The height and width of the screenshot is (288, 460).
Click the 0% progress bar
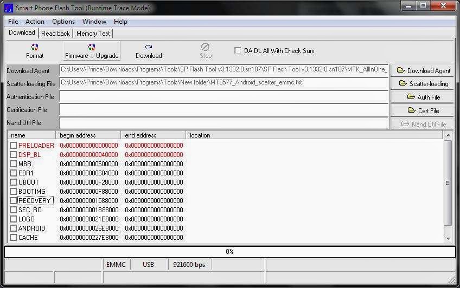tap(229, 252)
